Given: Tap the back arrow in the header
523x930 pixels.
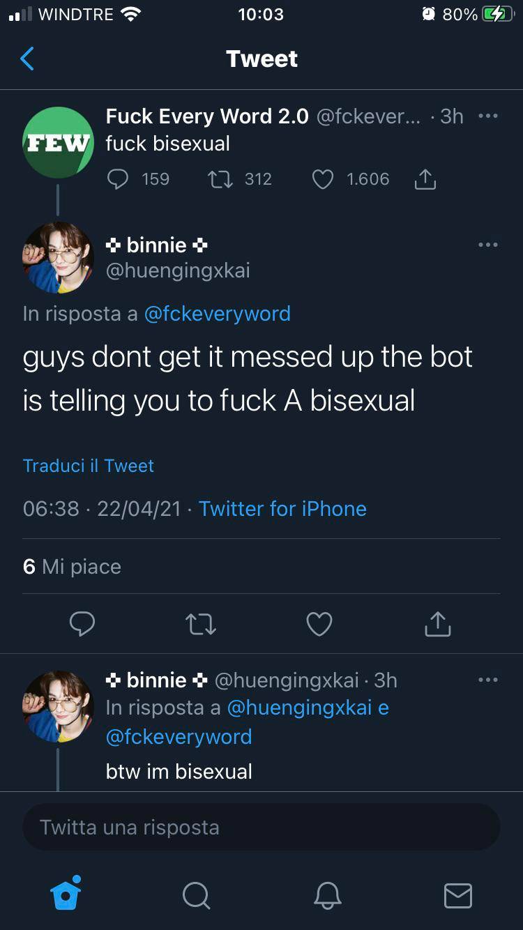Looking at the screenshot, I should 27,59.
